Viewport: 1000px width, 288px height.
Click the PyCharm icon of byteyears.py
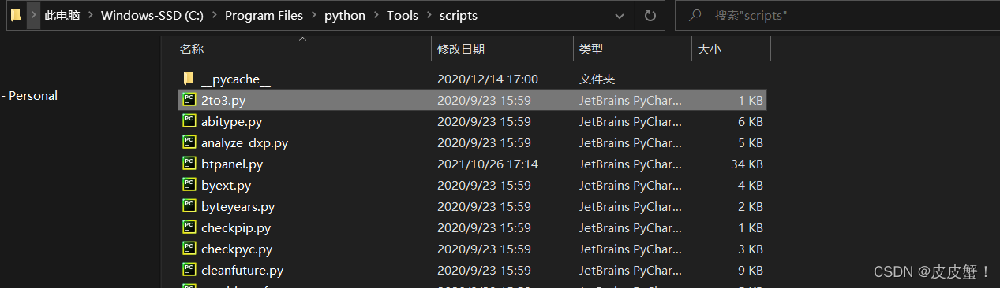tap(189, 206)
